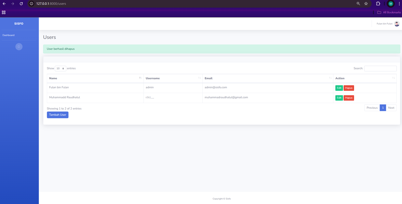This screenshot has width=402, height=204.
Task: Sort the table by Email column
Action: [x=267, y=78]
